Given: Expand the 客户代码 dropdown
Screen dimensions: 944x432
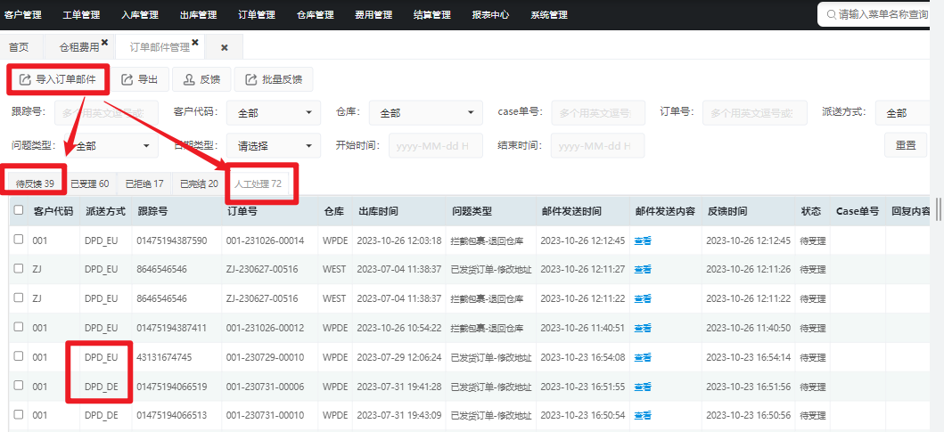Looking at the screenshot, I should pyautogui.click(x=274, y=112).
